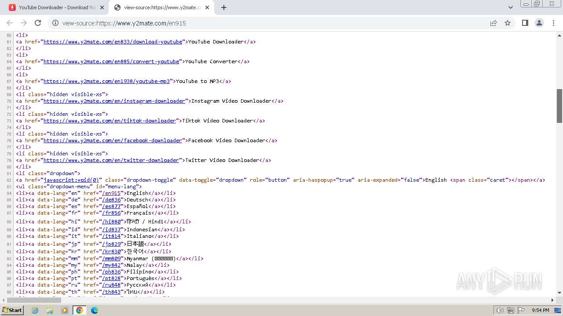The height and width of the screenshot is (316, 563).
Task: Go back to the previous page
Action: click(x=10, y=23)
